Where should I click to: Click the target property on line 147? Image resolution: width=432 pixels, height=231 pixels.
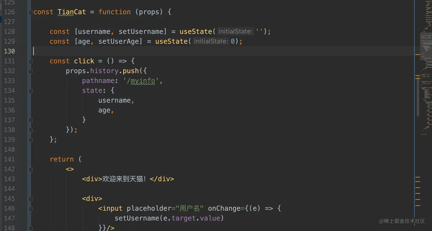(183, 218)
